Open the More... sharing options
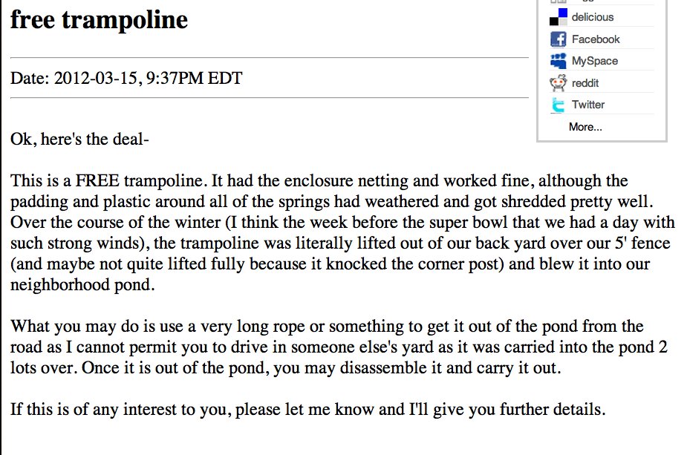687x455 pixels. tap(585, 127)
